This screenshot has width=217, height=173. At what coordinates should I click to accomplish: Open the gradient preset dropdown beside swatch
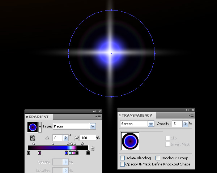pos(40,127)
